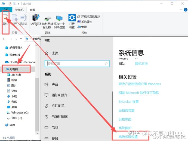This screenshot has height=141, width=188.
Task: Click the Properties (属性) ribbon icon
Action: coord(5,20)
